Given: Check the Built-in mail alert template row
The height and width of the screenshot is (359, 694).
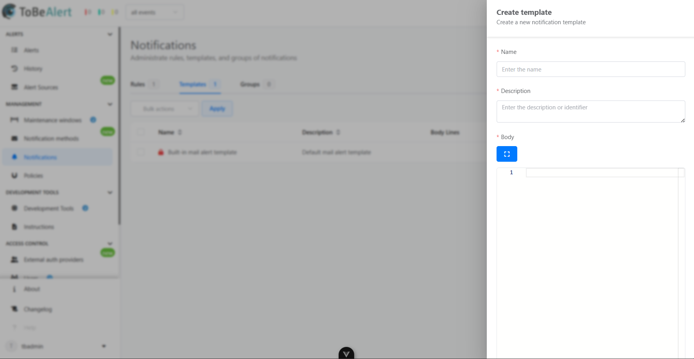Looking at the screenshot, I should (141, 152).
